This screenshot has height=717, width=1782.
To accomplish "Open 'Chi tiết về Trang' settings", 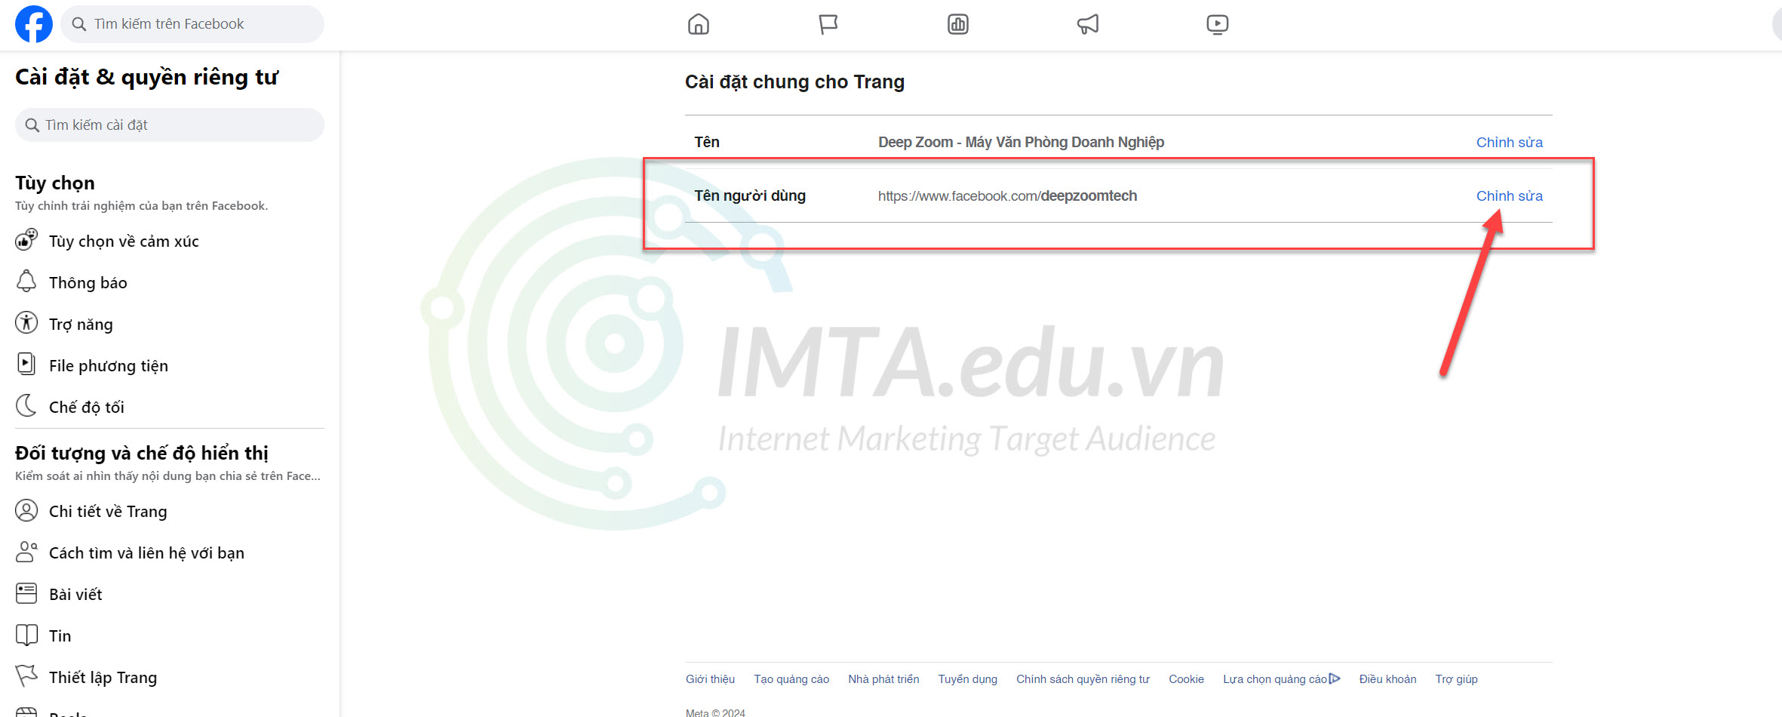I will click(108, 512).
